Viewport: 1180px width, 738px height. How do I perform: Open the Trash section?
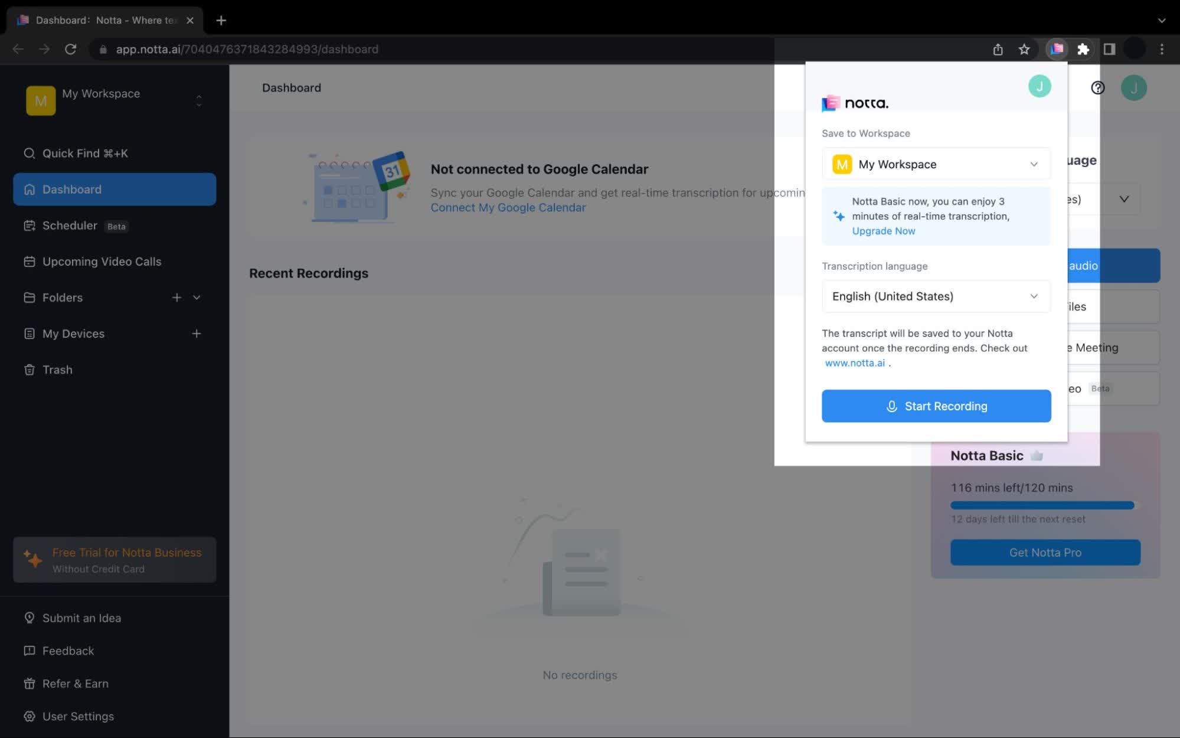point(115,370)
